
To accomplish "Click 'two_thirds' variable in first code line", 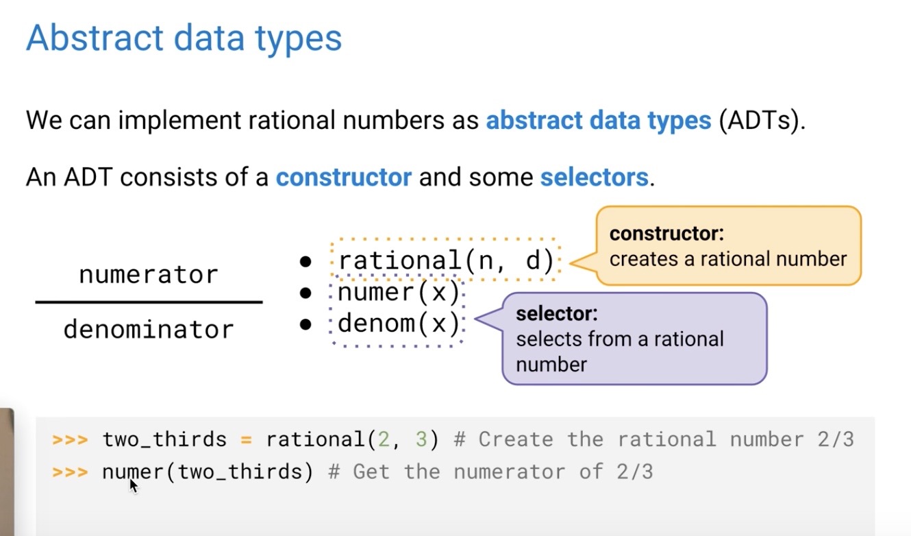I will pyautogui.click(x=164, y=439).
